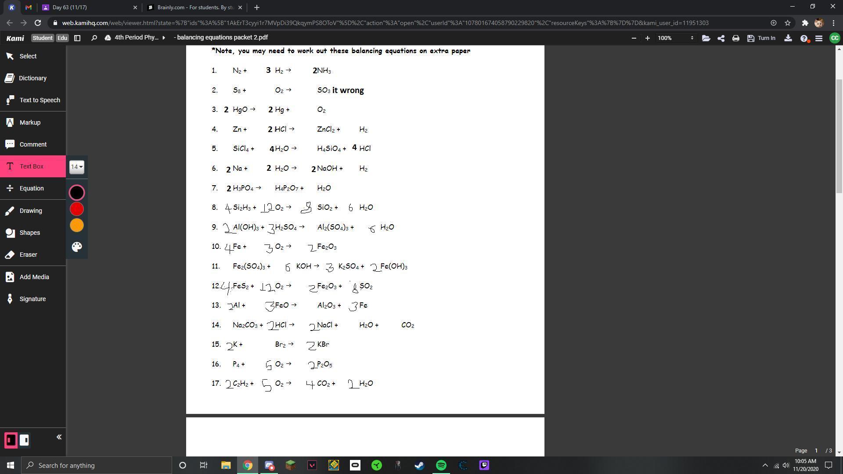Screen dimensions: 843x474
Task: Open the Signature tool
Action: [x=32, y=299]
